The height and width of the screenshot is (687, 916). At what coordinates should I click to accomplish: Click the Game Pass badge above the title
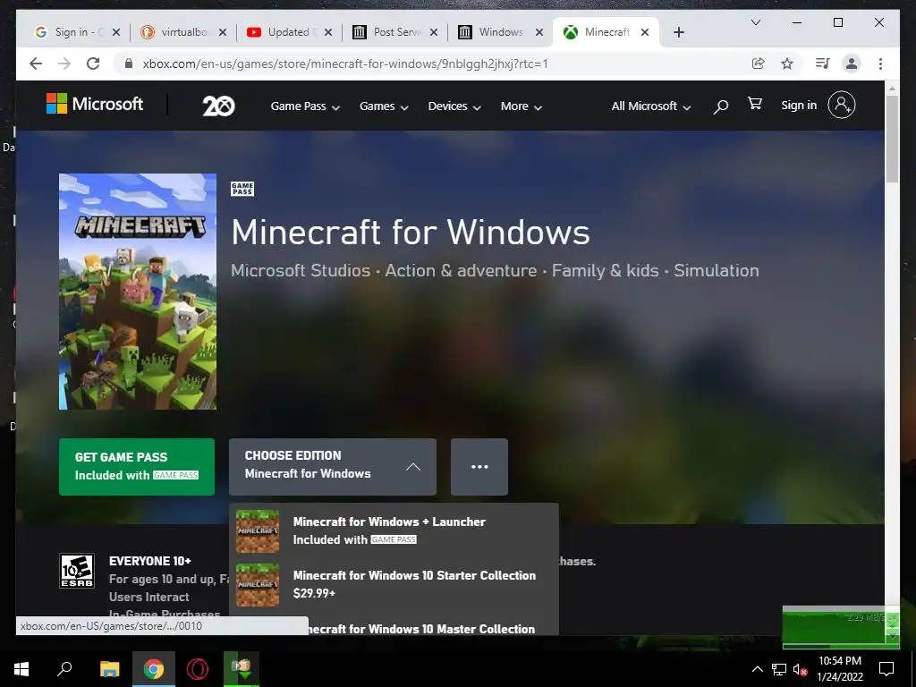[x=242, y=189]
